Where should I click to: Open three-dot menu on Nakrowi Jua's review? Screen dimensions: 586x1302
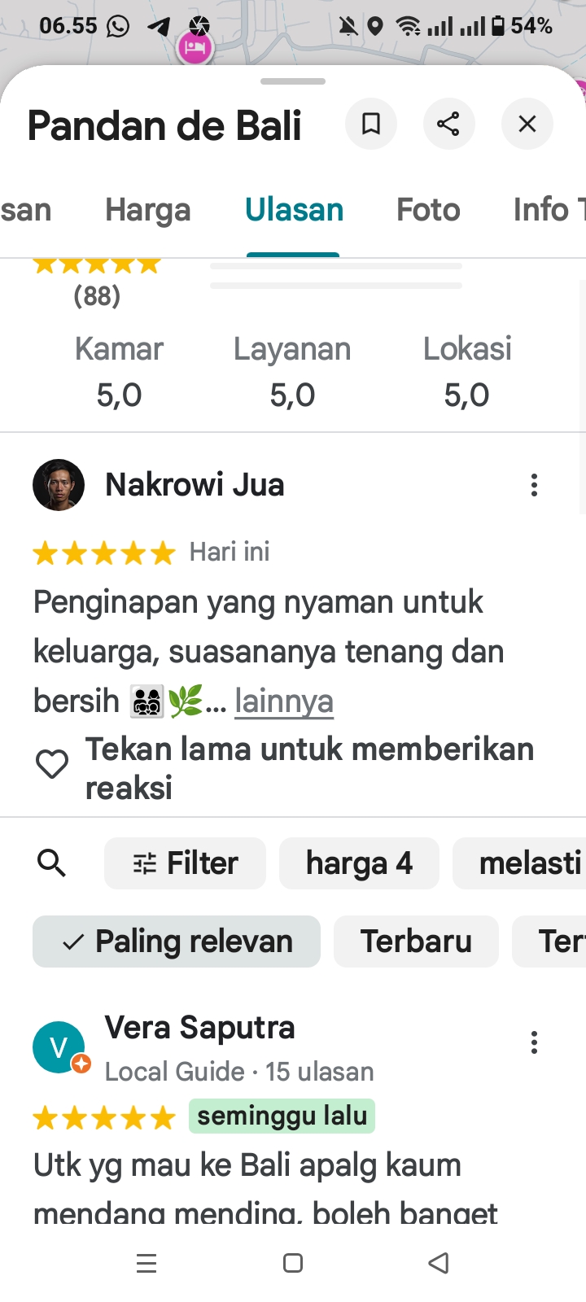point(534,485)
